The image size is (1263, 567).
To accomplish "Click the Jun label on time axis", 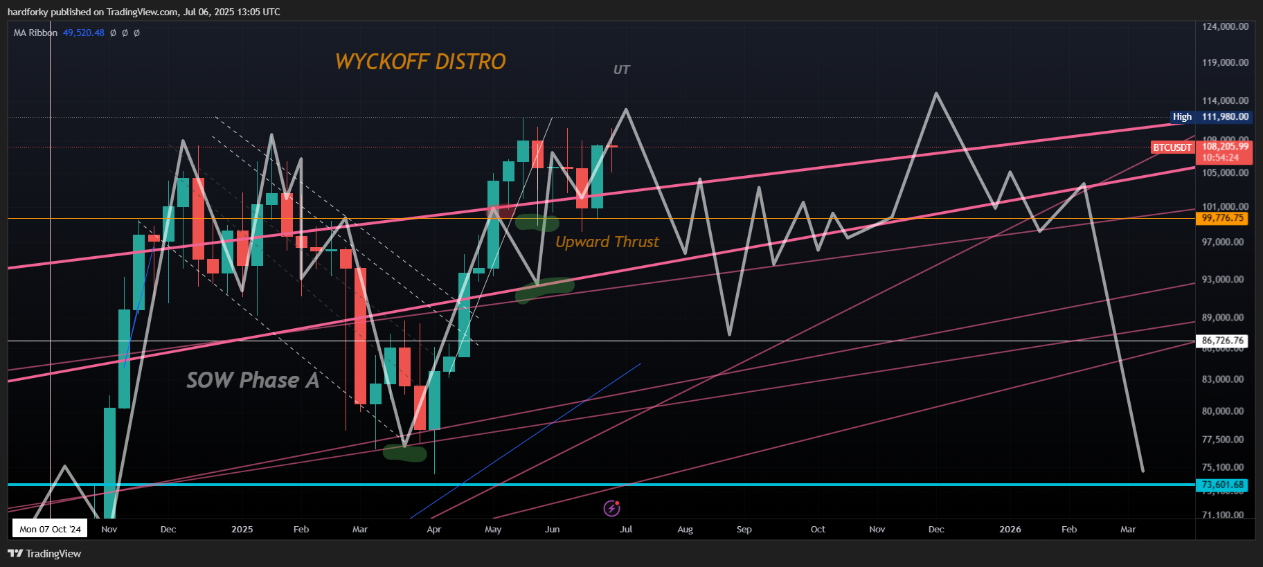I will tap(552, 529).
